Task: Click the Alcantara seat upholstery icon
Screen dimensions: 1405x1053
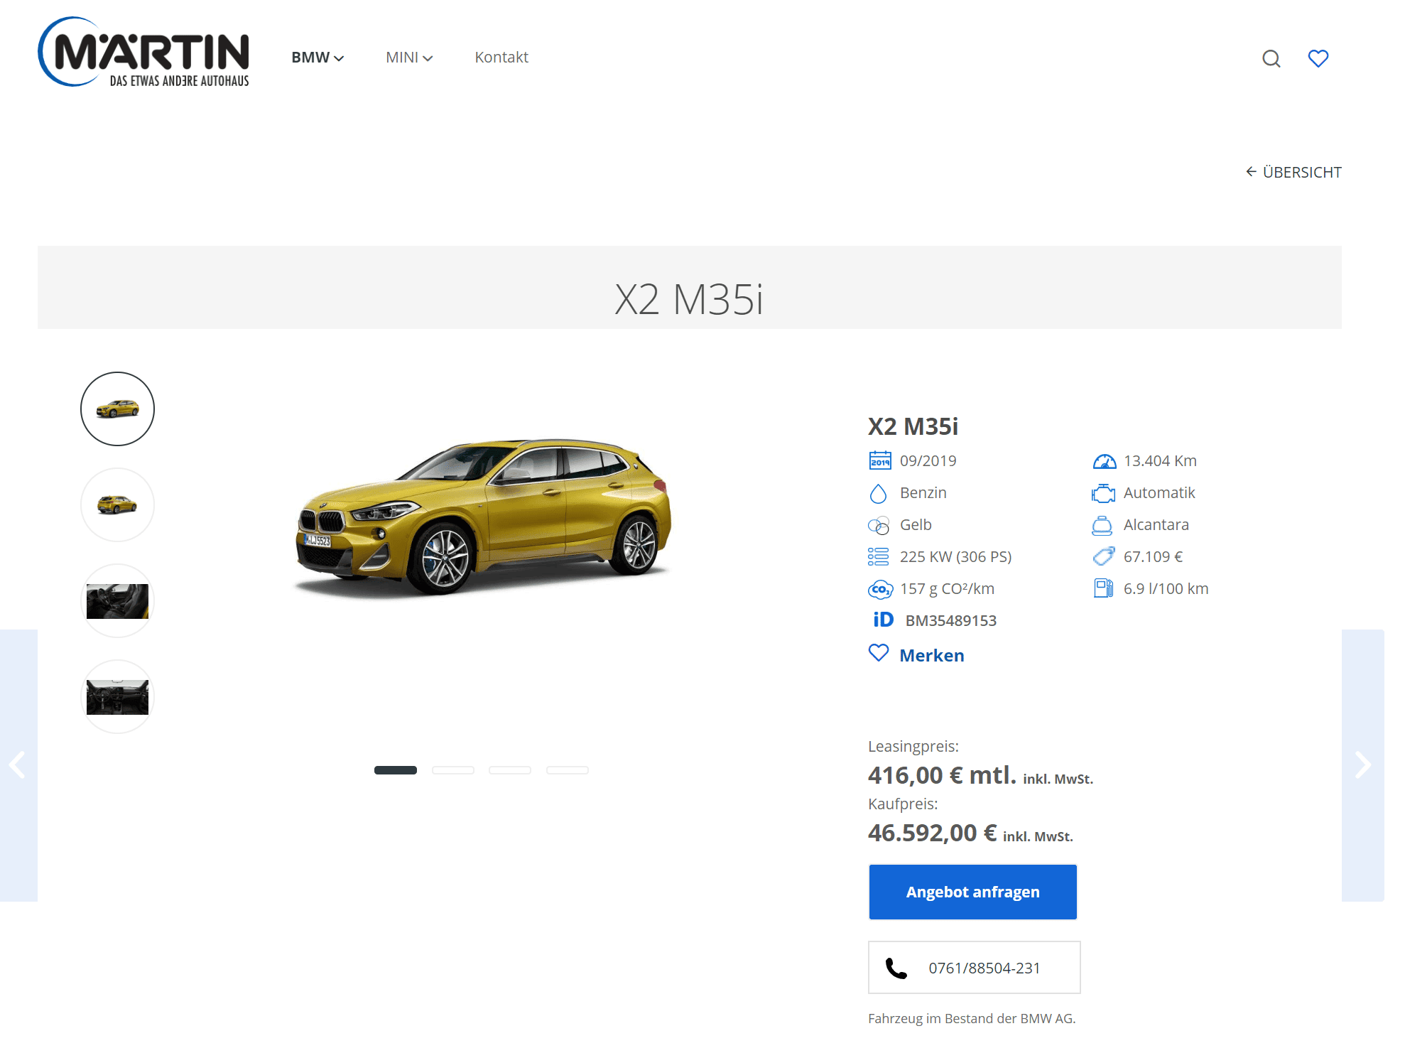Action: 1102,525
